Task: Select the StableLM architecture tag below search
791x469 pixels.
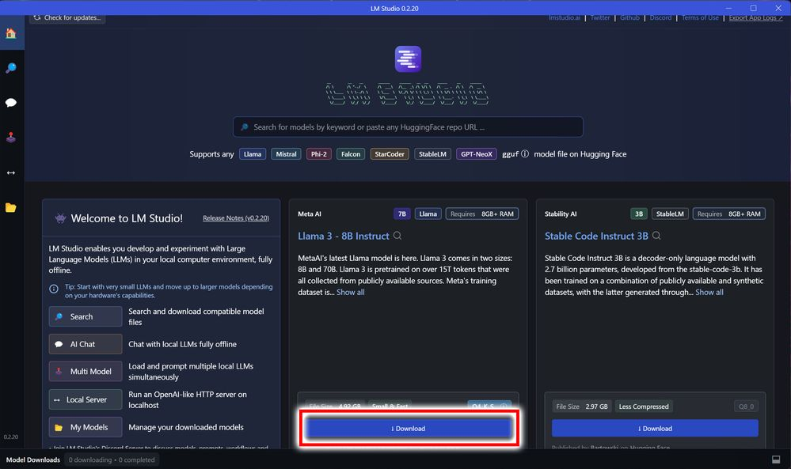Action: click(x=432, y=154)
